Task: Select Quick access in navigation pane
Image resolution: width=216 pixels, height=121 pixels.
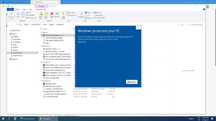Action: (x=15, y=31)
